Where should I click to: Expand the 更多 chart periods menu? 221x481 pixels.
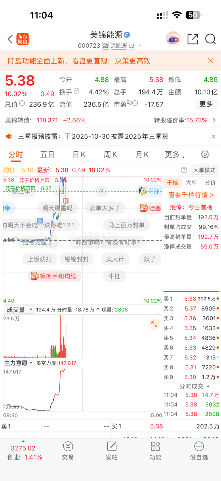click(x=174, y=155)
